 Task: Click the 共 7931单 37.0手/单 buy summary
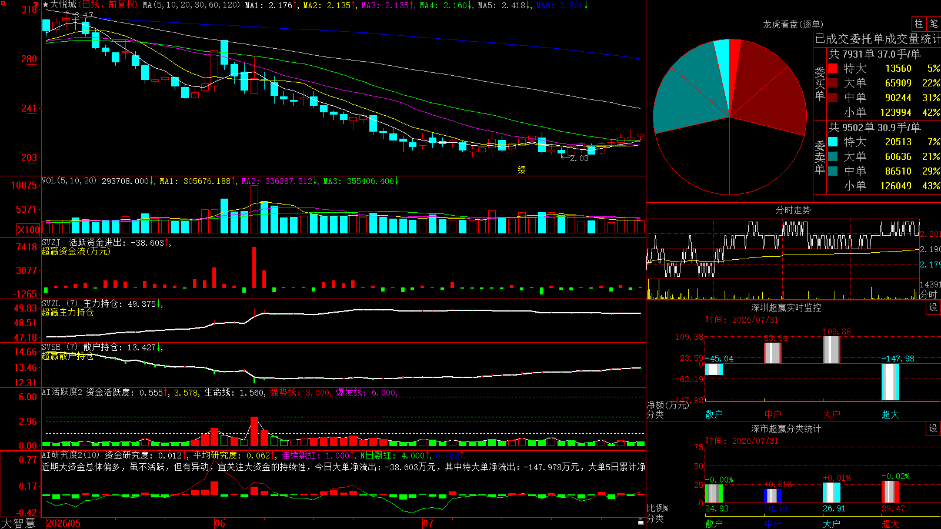click(875, 54)
